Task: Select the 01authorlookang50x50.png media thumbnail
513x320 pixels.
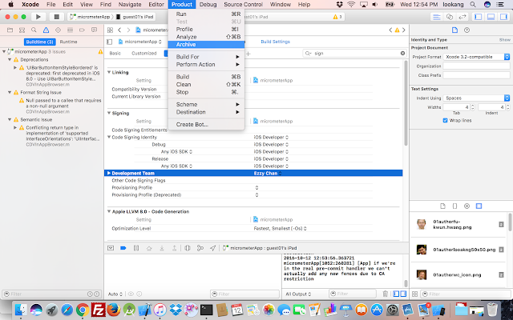Action: (422, 250)
